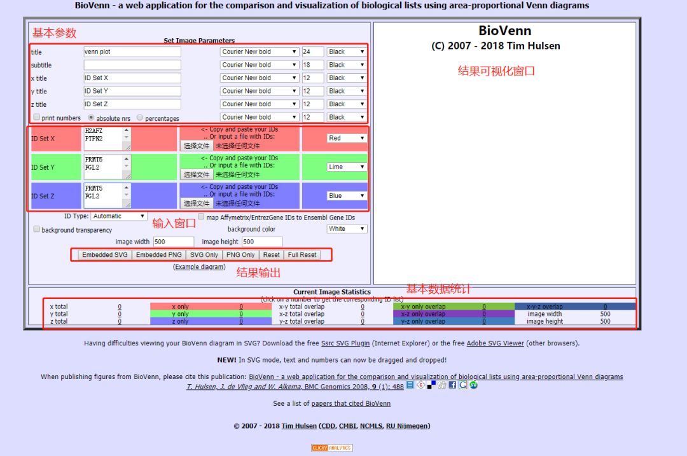Open the Ssrc SVG Plugin link
Viewport: 687px width, 456px height.
[345, 343]
